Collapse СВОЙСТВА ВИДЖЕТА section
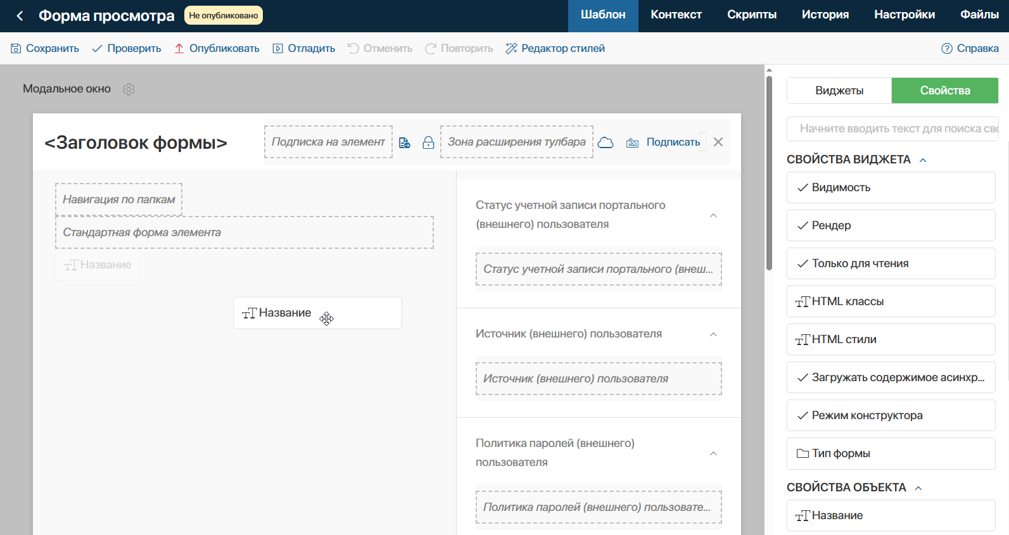1009x535 pixels. tap(923, 160)
